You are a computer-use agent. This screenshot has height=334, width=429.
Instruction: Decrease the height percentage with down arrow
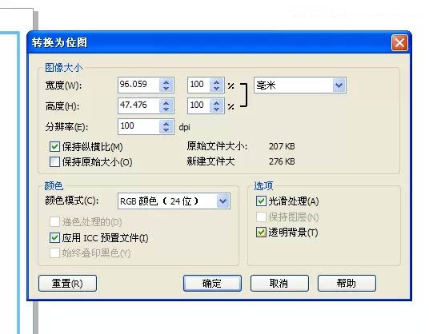tap(216, 109)
